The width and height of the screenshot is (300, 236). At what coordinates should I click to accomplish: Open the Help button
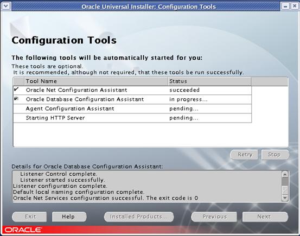click(x=69, y=216)
